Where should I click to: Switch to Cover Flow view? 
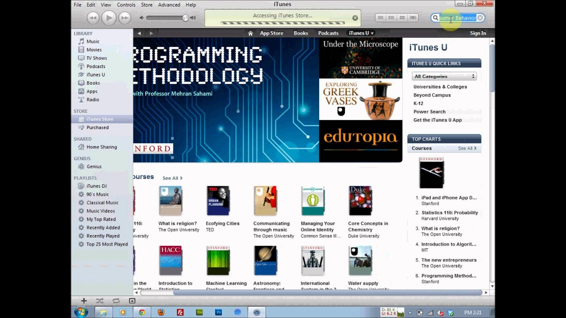413,18
